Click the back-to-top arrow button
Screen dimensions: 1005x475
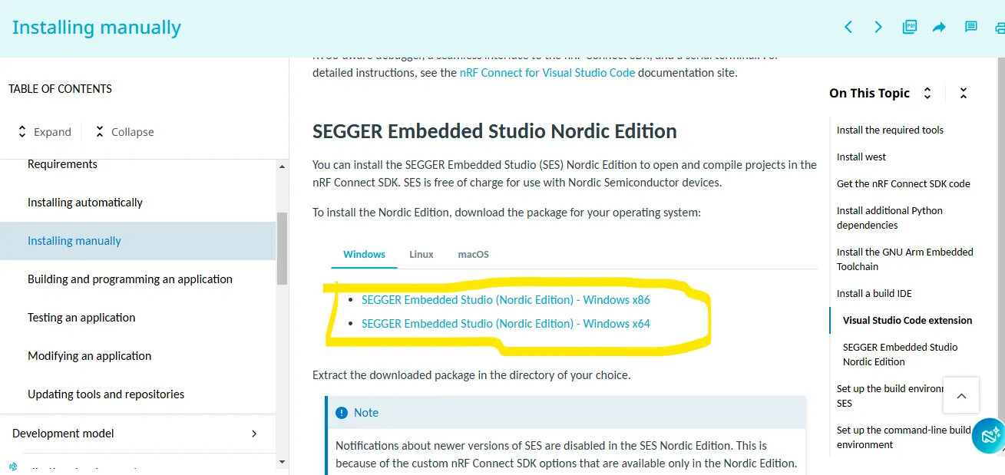(961, 396)
